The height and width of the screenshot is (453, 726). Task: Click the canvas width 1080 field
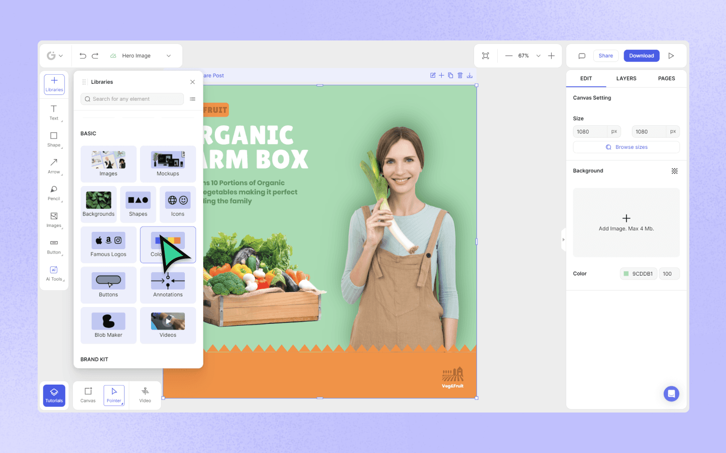coord(597,132)
